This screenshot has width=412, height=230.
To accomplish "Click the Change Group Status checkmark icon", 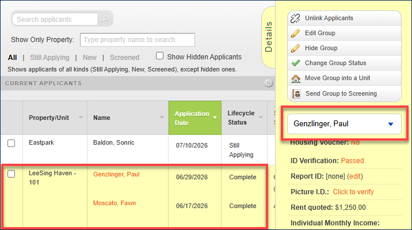I will (x=296, y=63).
